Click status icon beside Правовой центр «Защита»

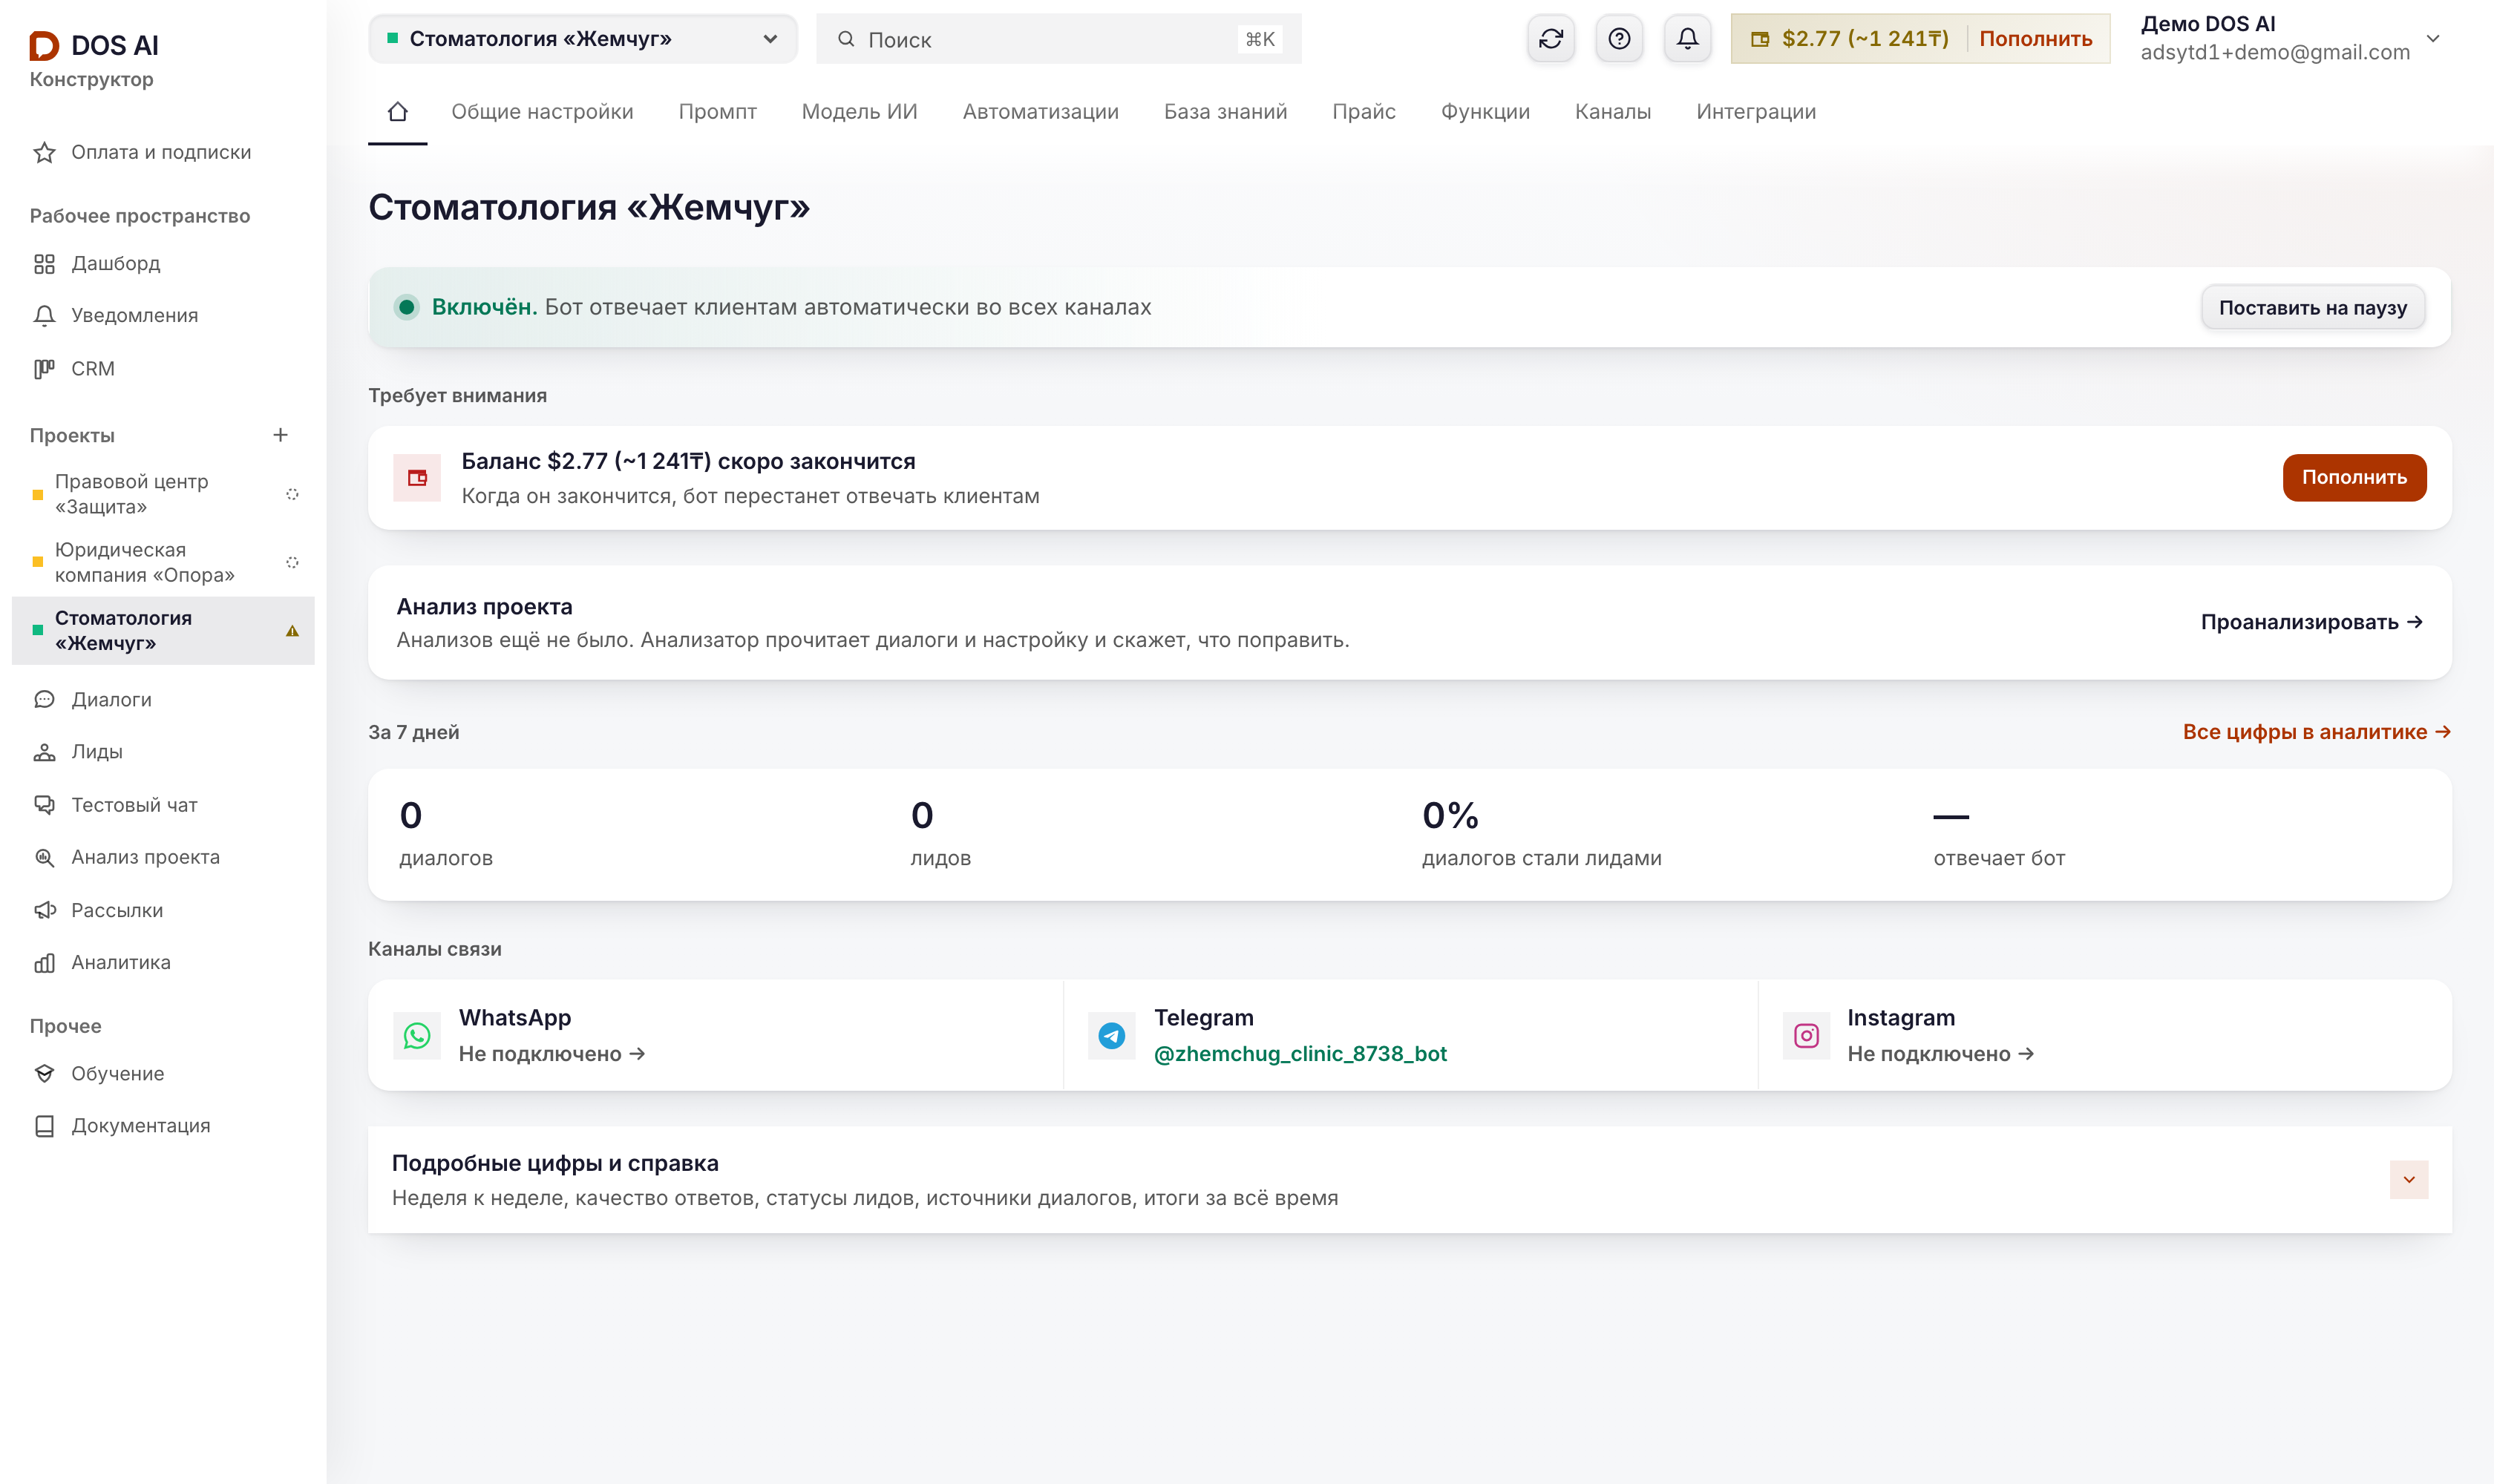(292, 494)
